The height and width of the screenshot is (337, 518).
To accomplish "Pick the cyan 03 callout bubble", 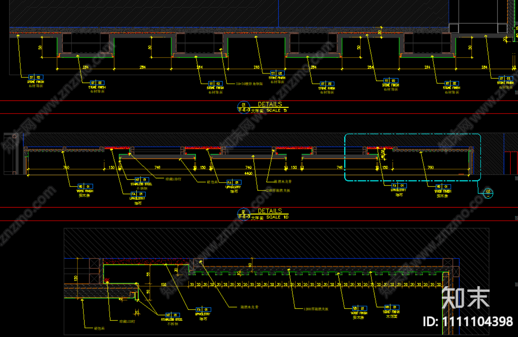I will pos(488,193).
